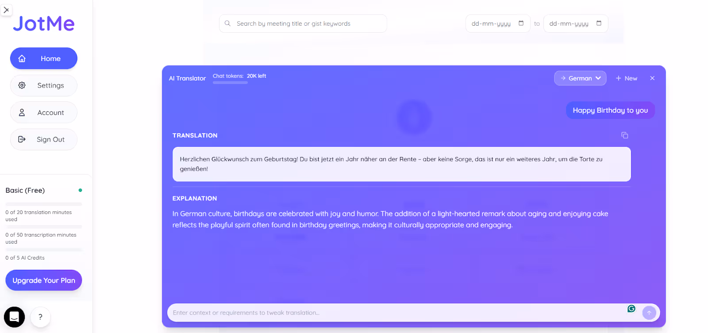This screenshot has width=708, height=333.
Task: Open the German language dropdown
Action: point(580,78)
